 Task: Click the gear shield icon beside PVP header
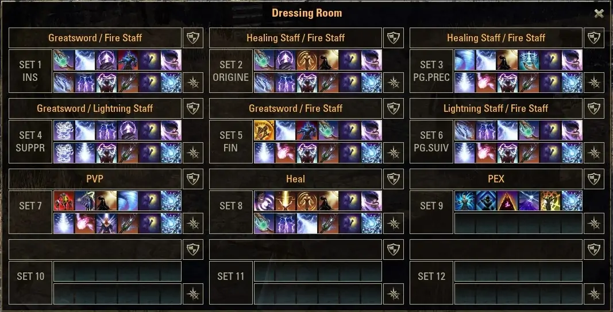point(192,179)
